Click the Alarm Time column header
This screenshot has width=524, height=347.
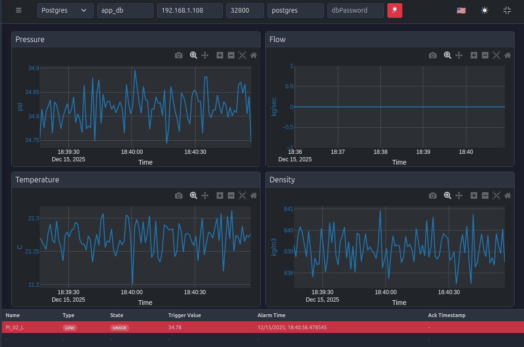point(271,315)
